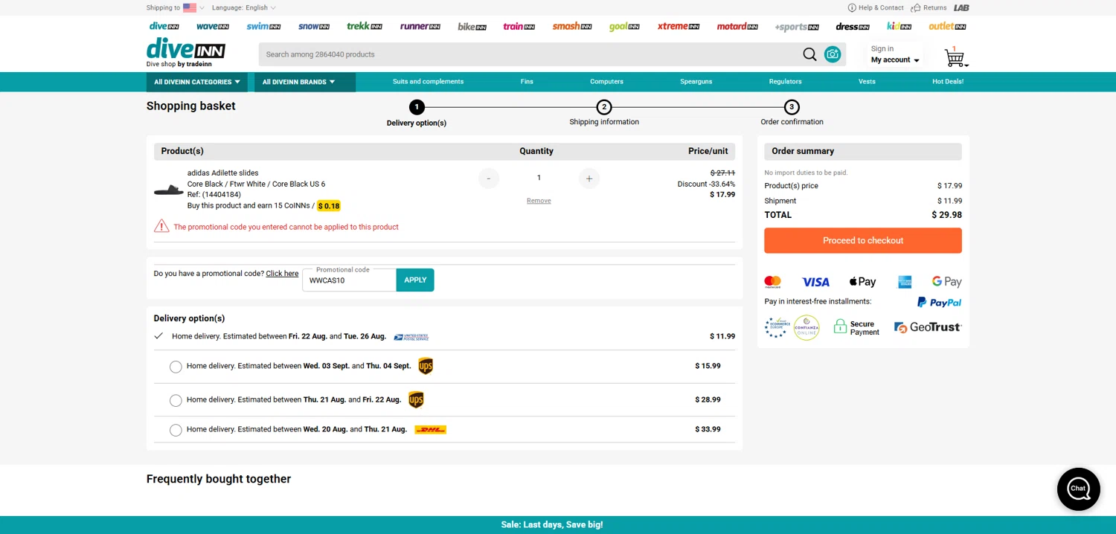Click the Confianza Online trust badge

point(806,327)
